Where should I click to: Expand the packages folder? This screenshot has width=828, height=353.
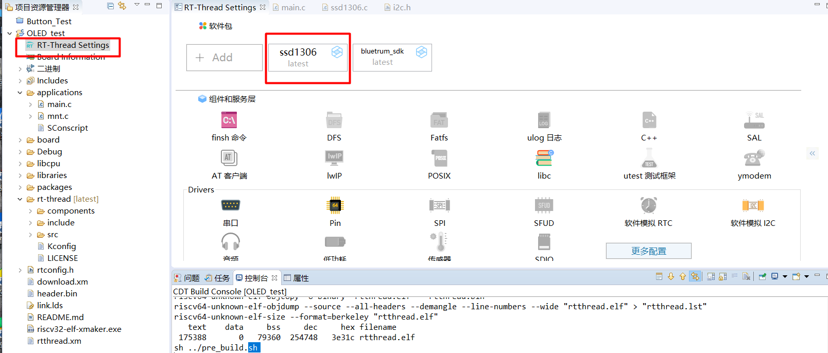[x=20, y=187]
